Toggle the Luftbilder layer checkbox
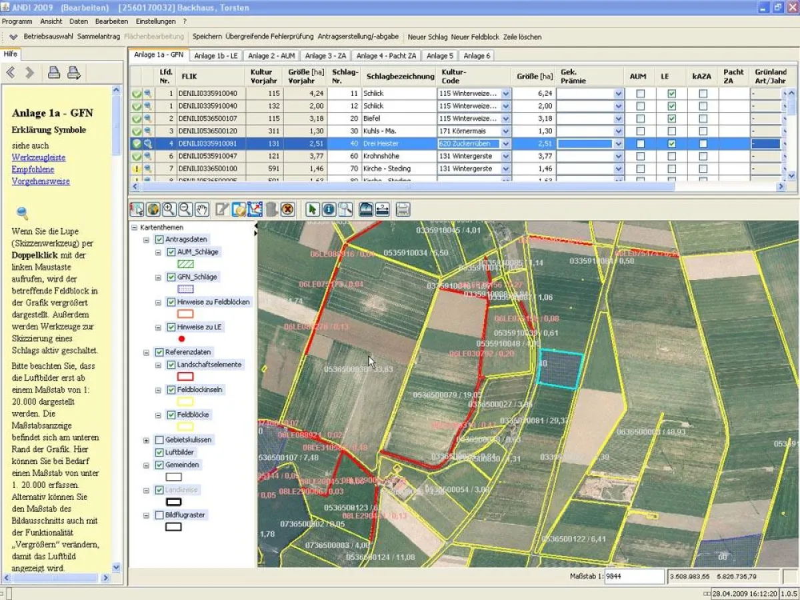Viewport: 800px width, 600px height. coord(159,452)
